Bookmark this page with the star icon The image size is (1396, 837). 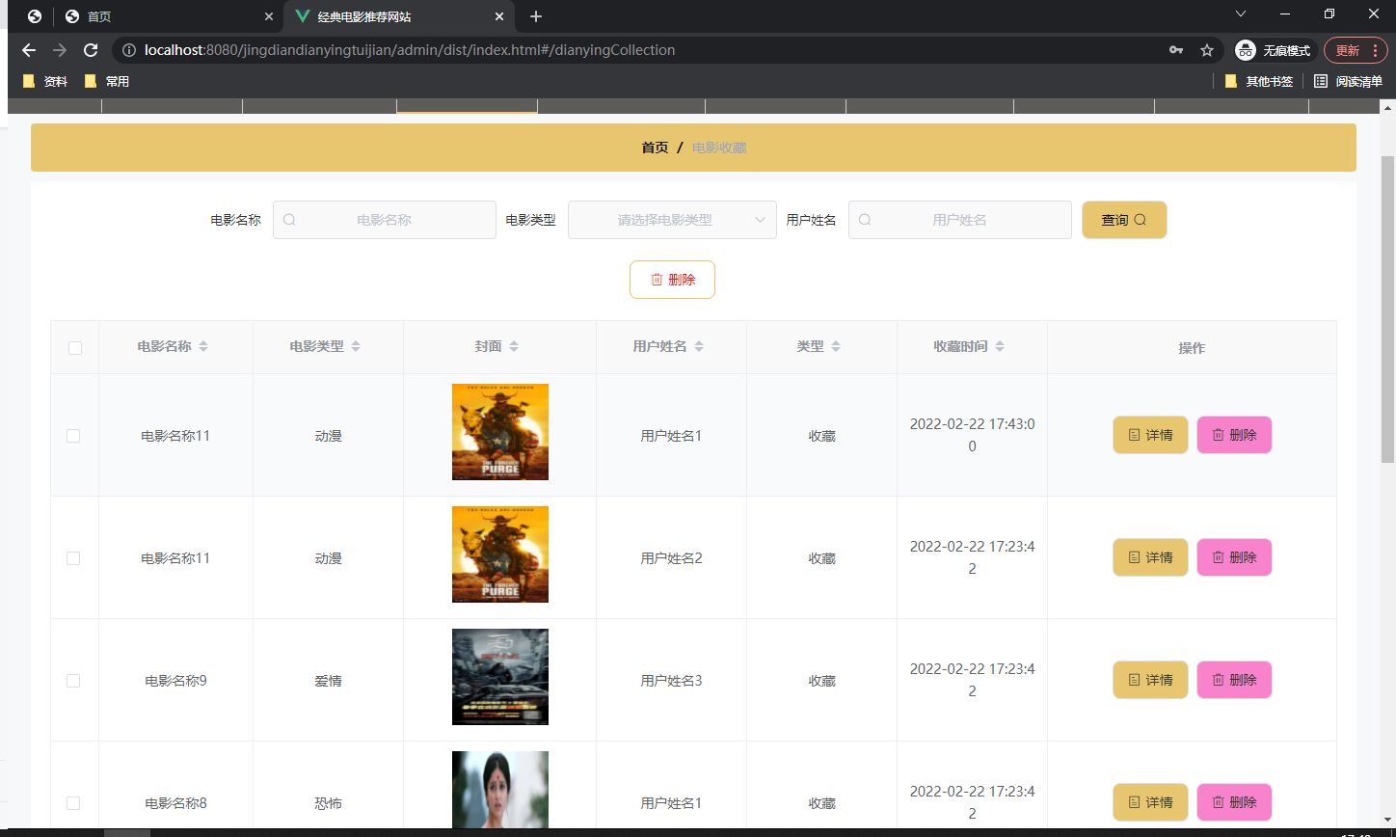point(1207,50)
